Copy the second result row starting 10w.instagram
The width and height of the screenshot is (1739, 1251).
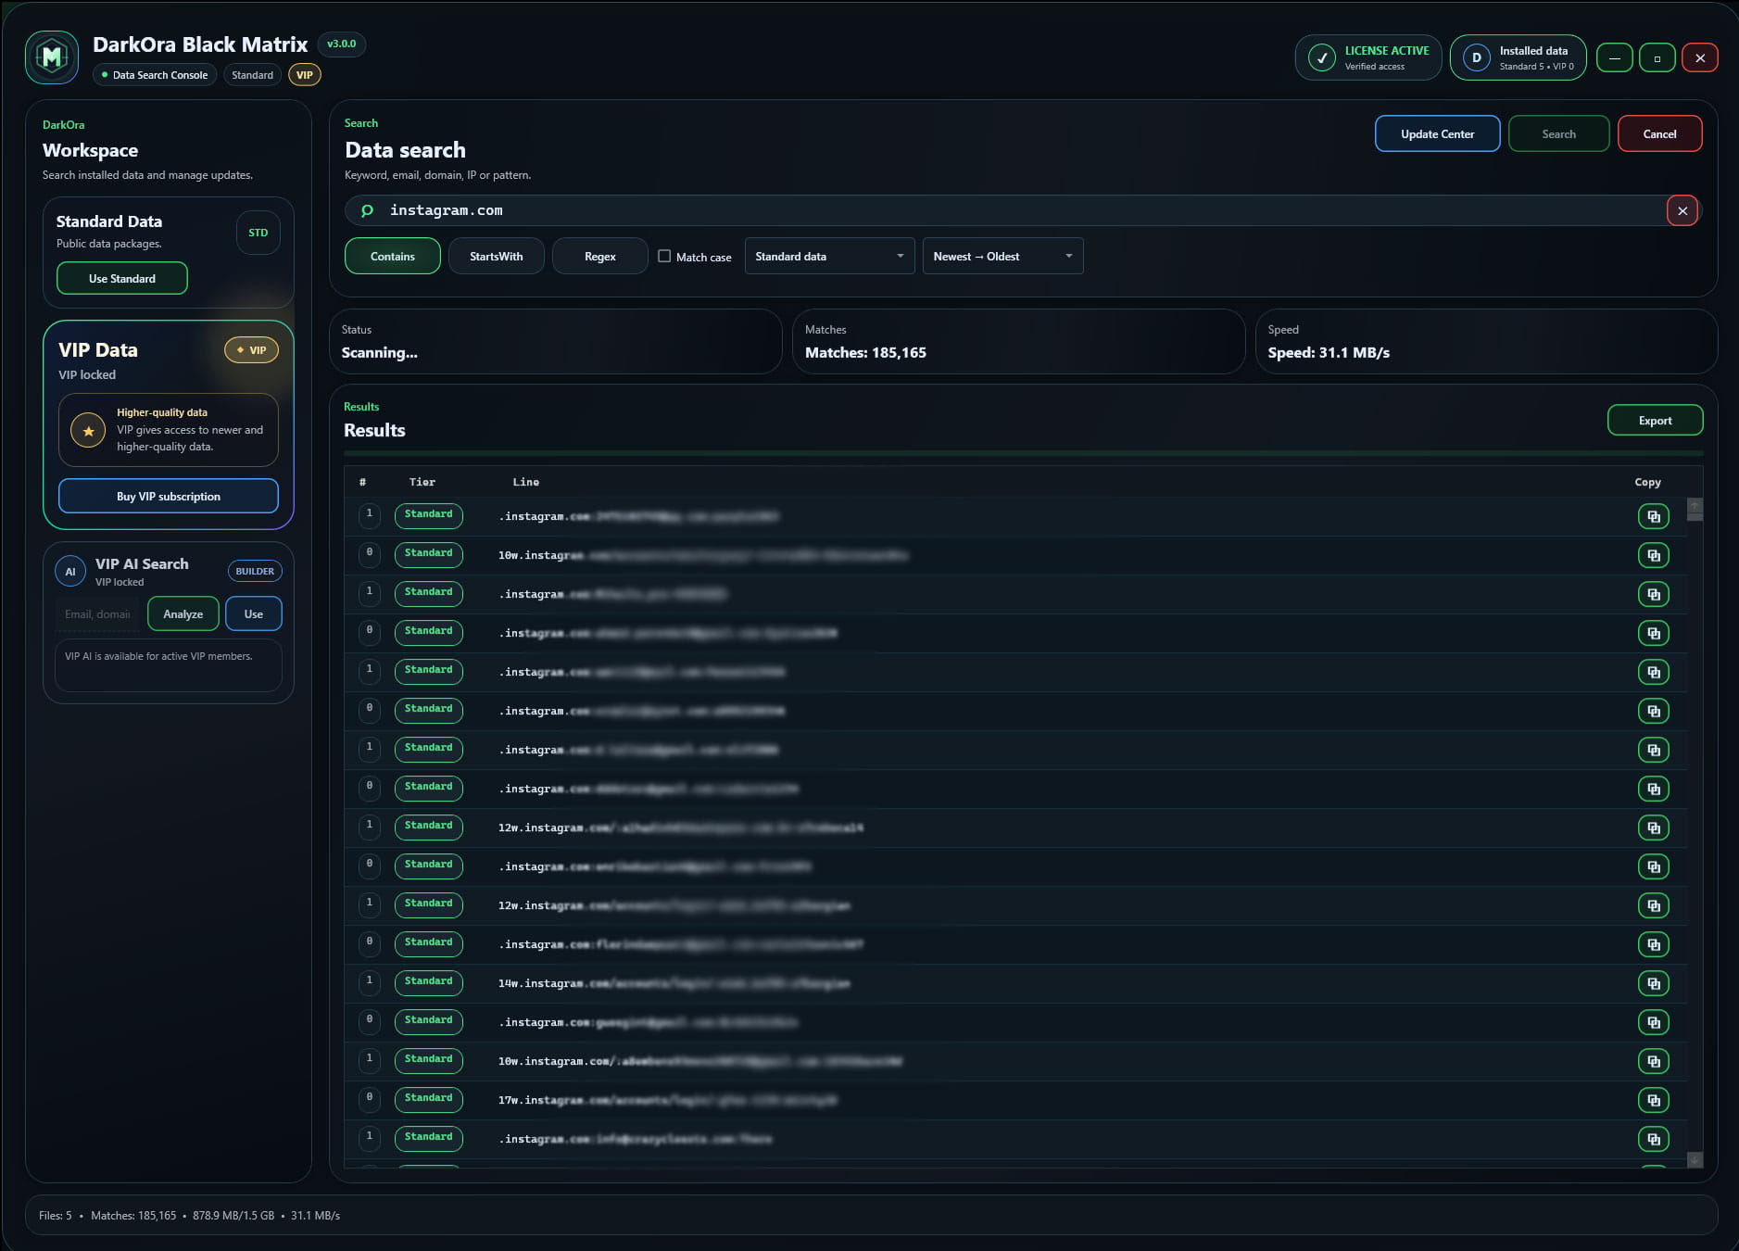tap(1654, 555)
